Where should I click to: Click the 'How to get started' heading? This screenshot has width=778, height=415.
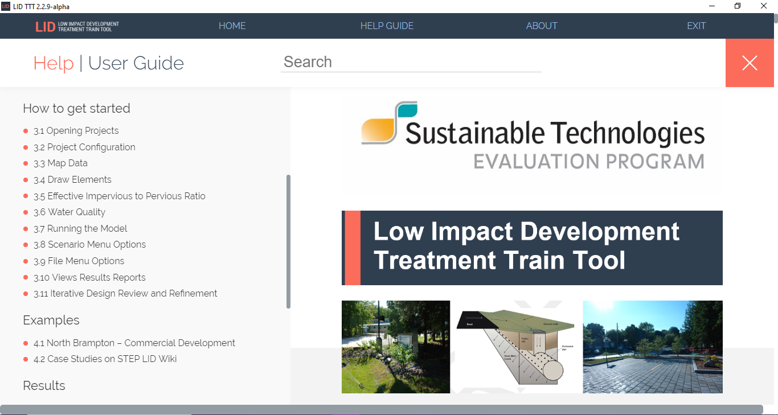coord(76,108)
